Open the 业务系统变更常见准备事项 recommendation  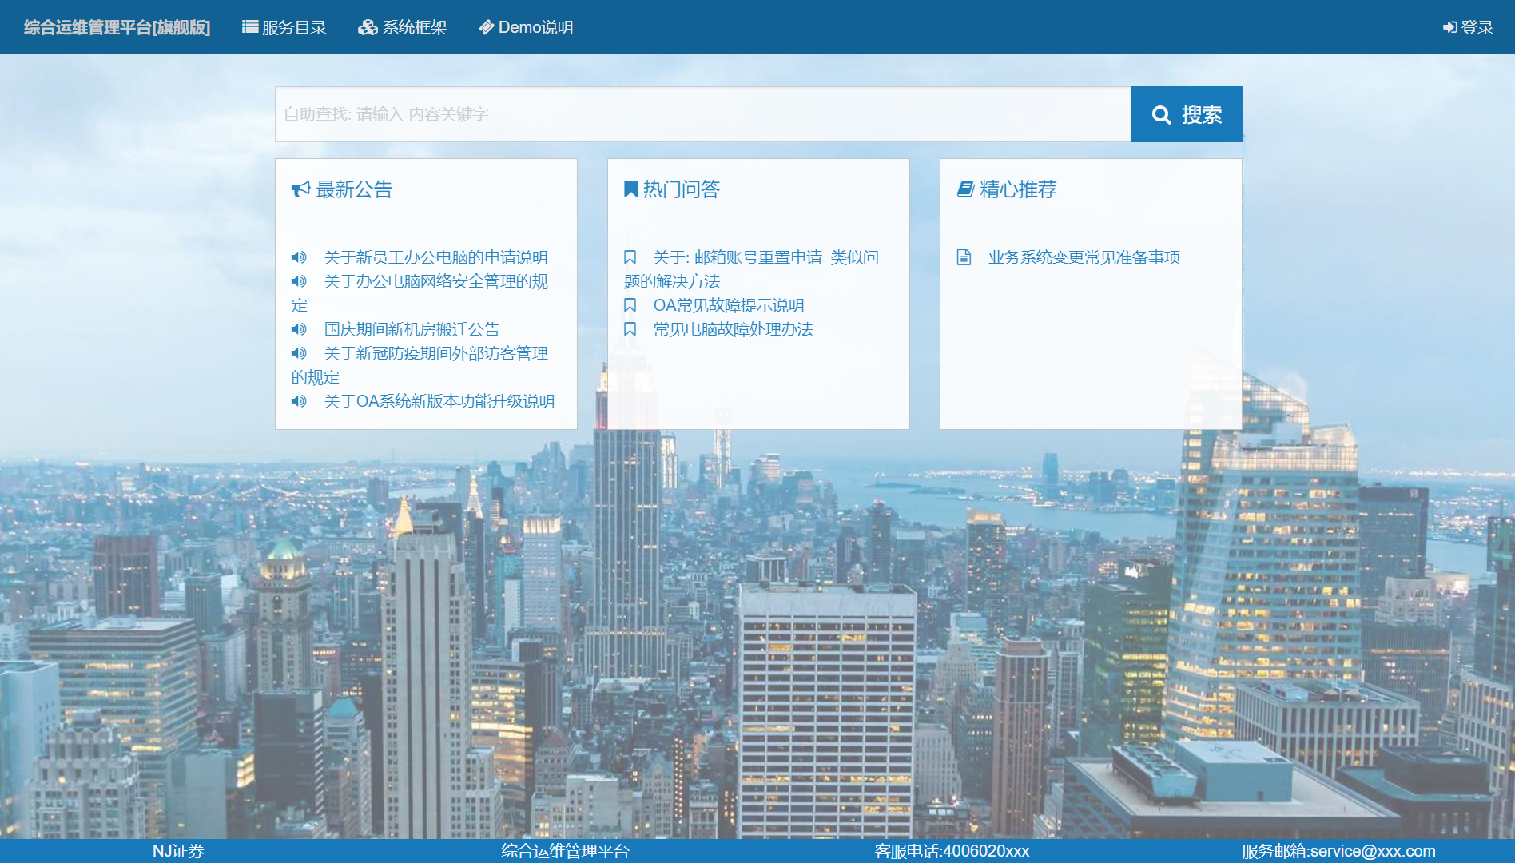click(1084, 257)
